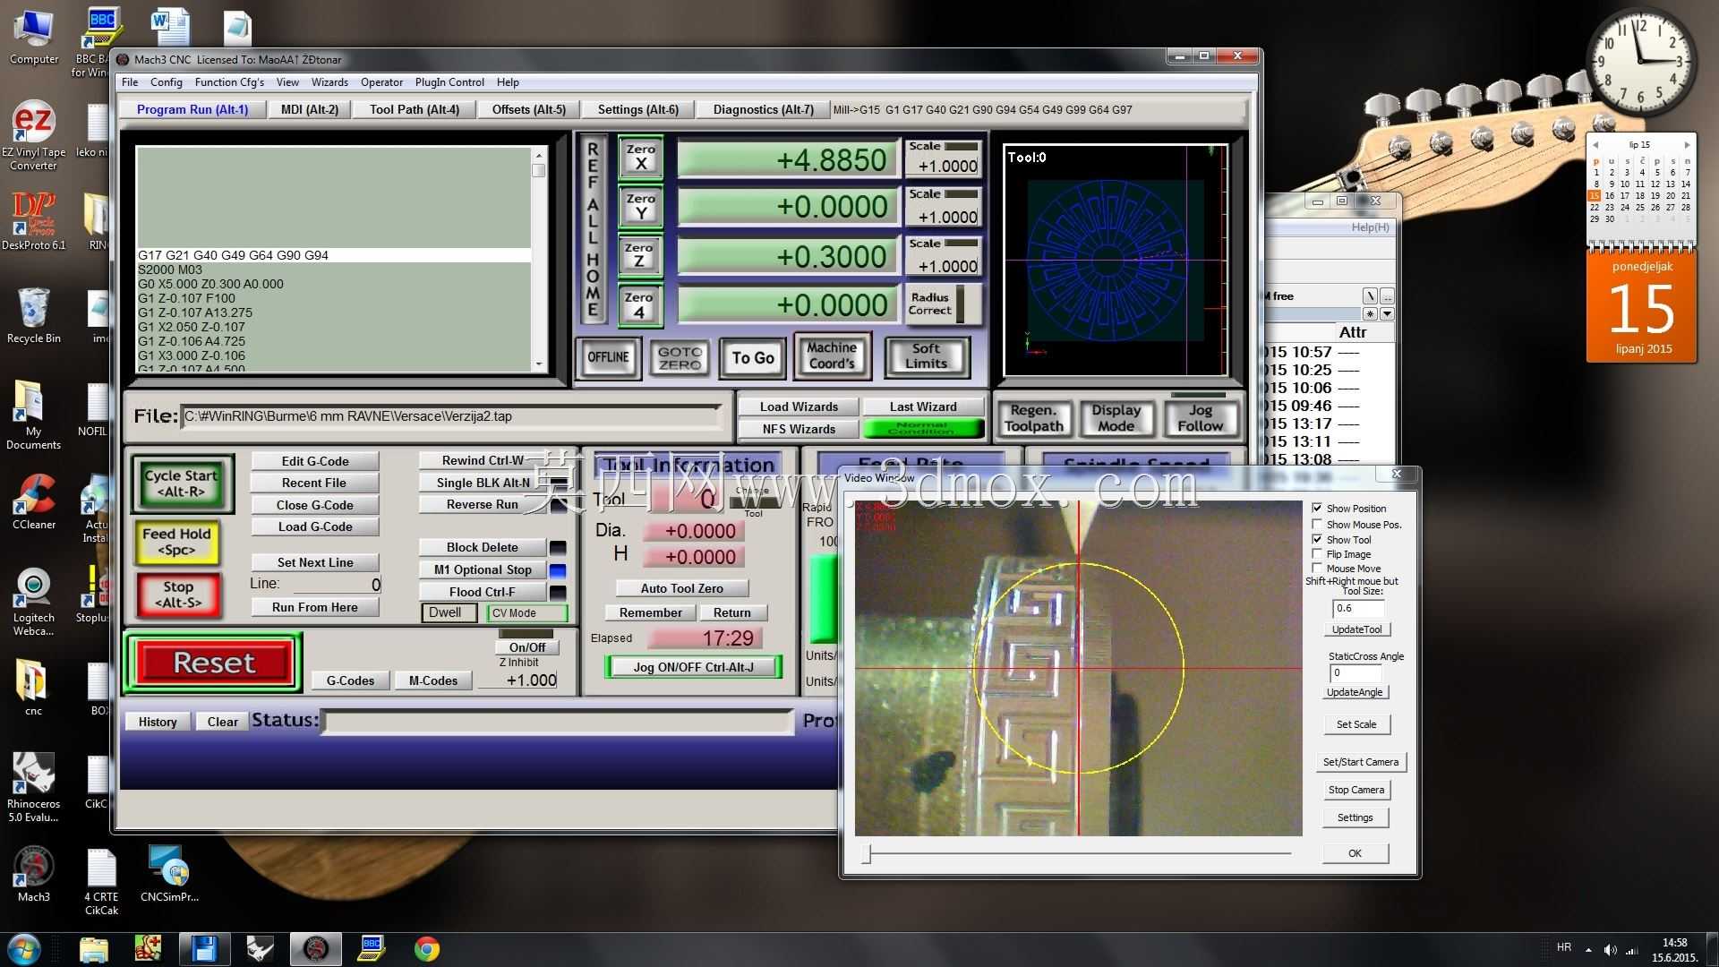Screen dimensions: 1719x967
Task: Click the red Reset button
Action: [x=214, y=663]
